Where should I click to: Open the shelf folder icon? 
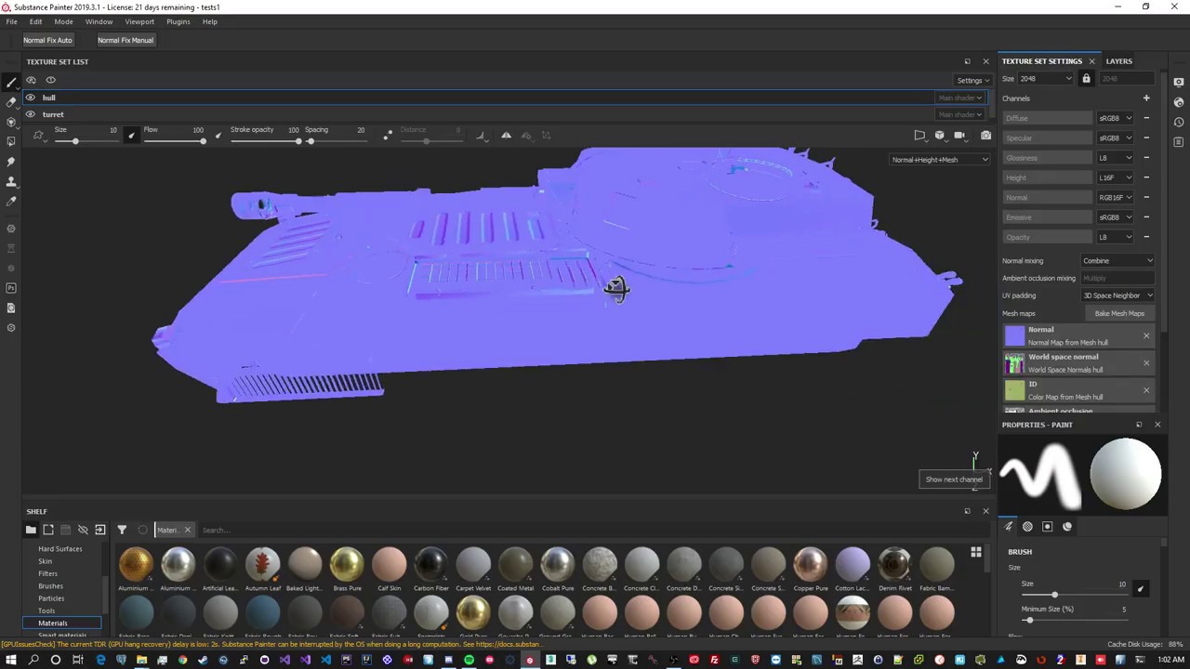[31, 530]
